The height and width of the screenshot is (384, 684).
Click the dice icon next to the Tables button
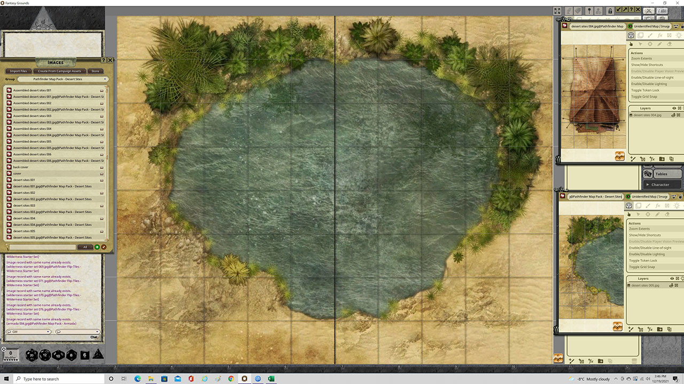coord(648,174)
